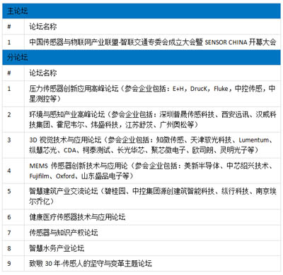Click 健康医疗传感器技术与应用论坛 entry
Viewport: 283px width, 275px height.
(77, 217)
